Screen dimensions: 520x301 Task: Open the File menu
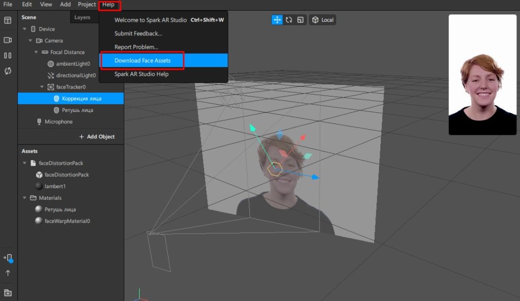tap(8, 4)
